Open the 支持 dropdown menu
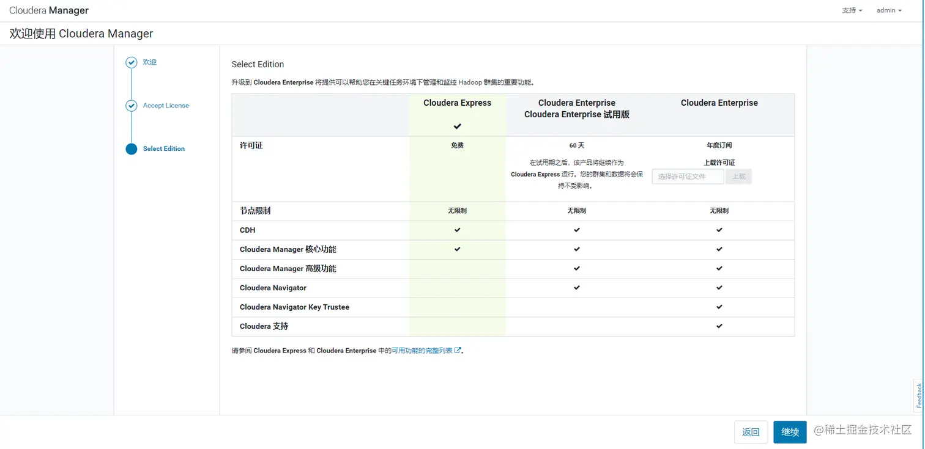Screen dimensions: 925x449 coord(852,10)
